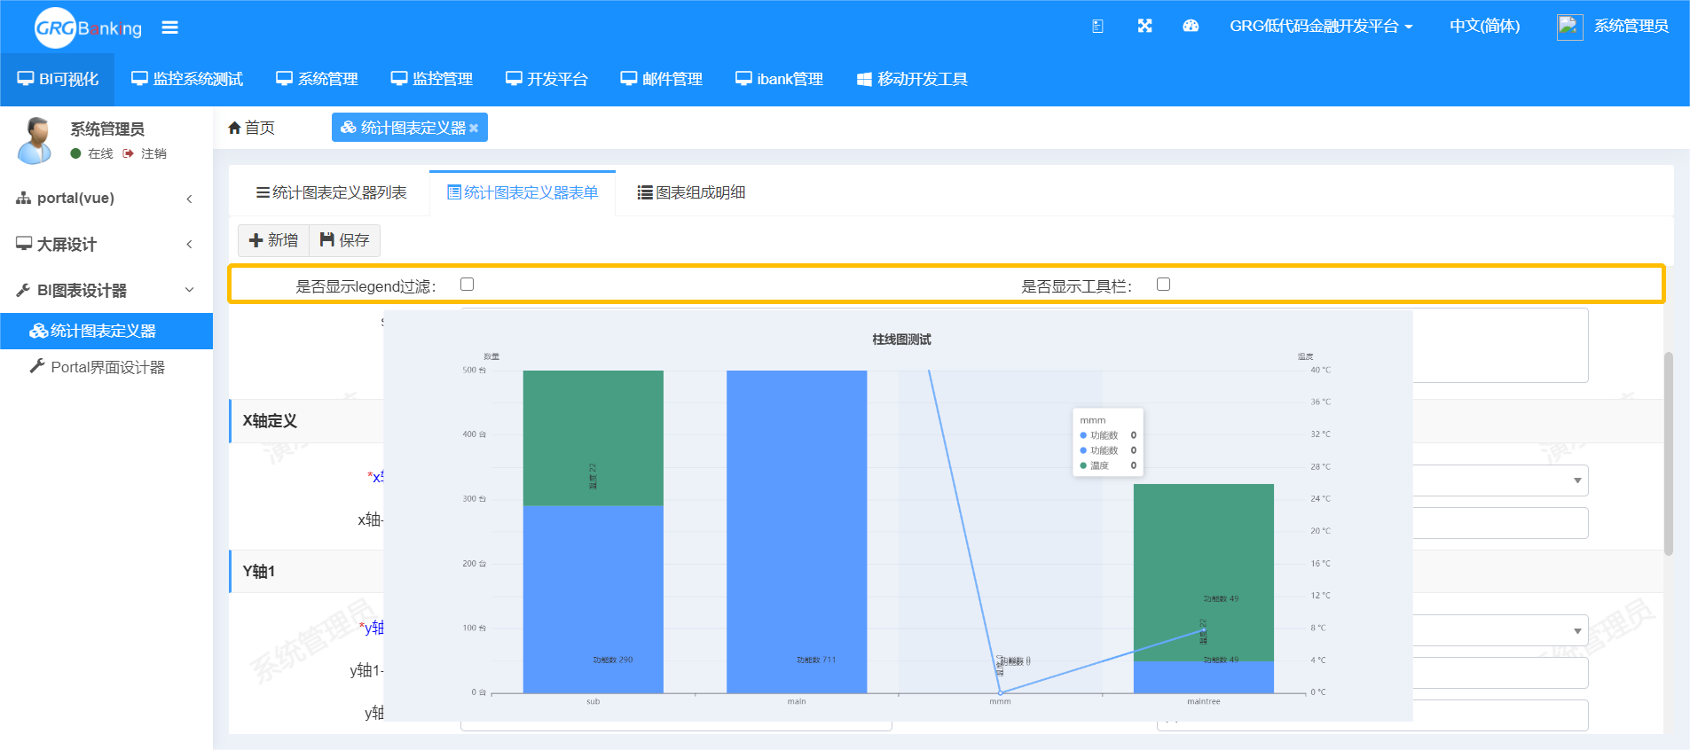
Task: Go to the 首页 home tab
Action: (251, 128)
